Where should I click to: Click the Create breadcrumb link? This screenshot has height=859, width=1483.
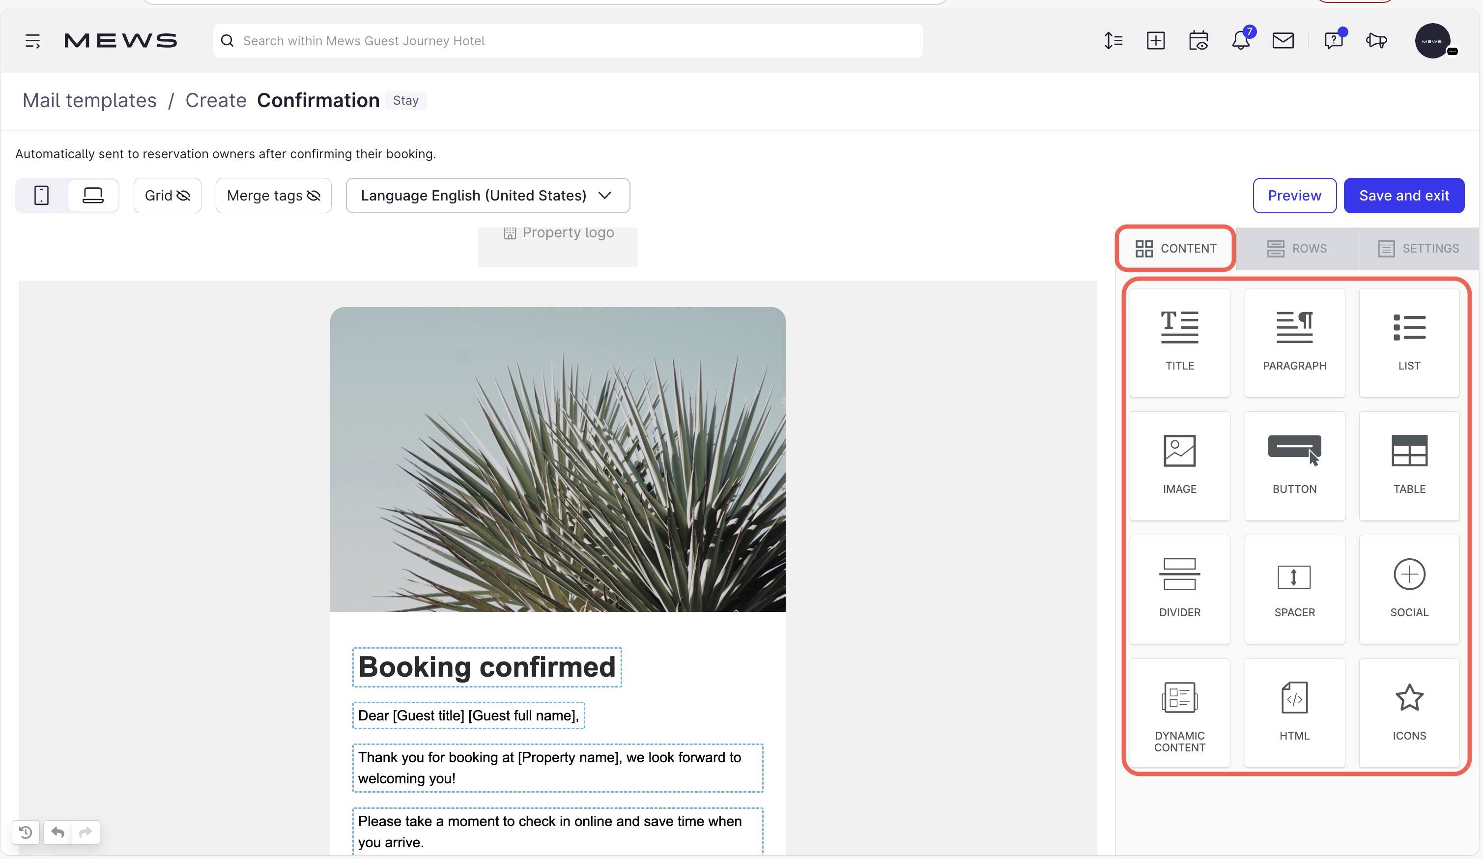click(216, 101)
